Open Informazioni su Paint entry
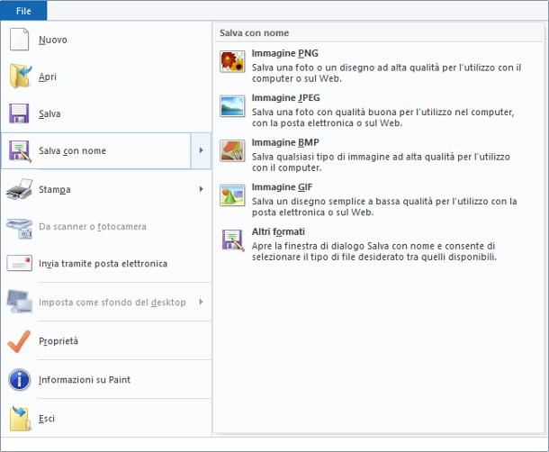The image size is (549, 452). click(x=106, y=379)
